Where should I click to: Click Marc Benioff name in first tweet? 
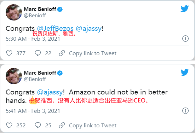[x=40, y=9]
